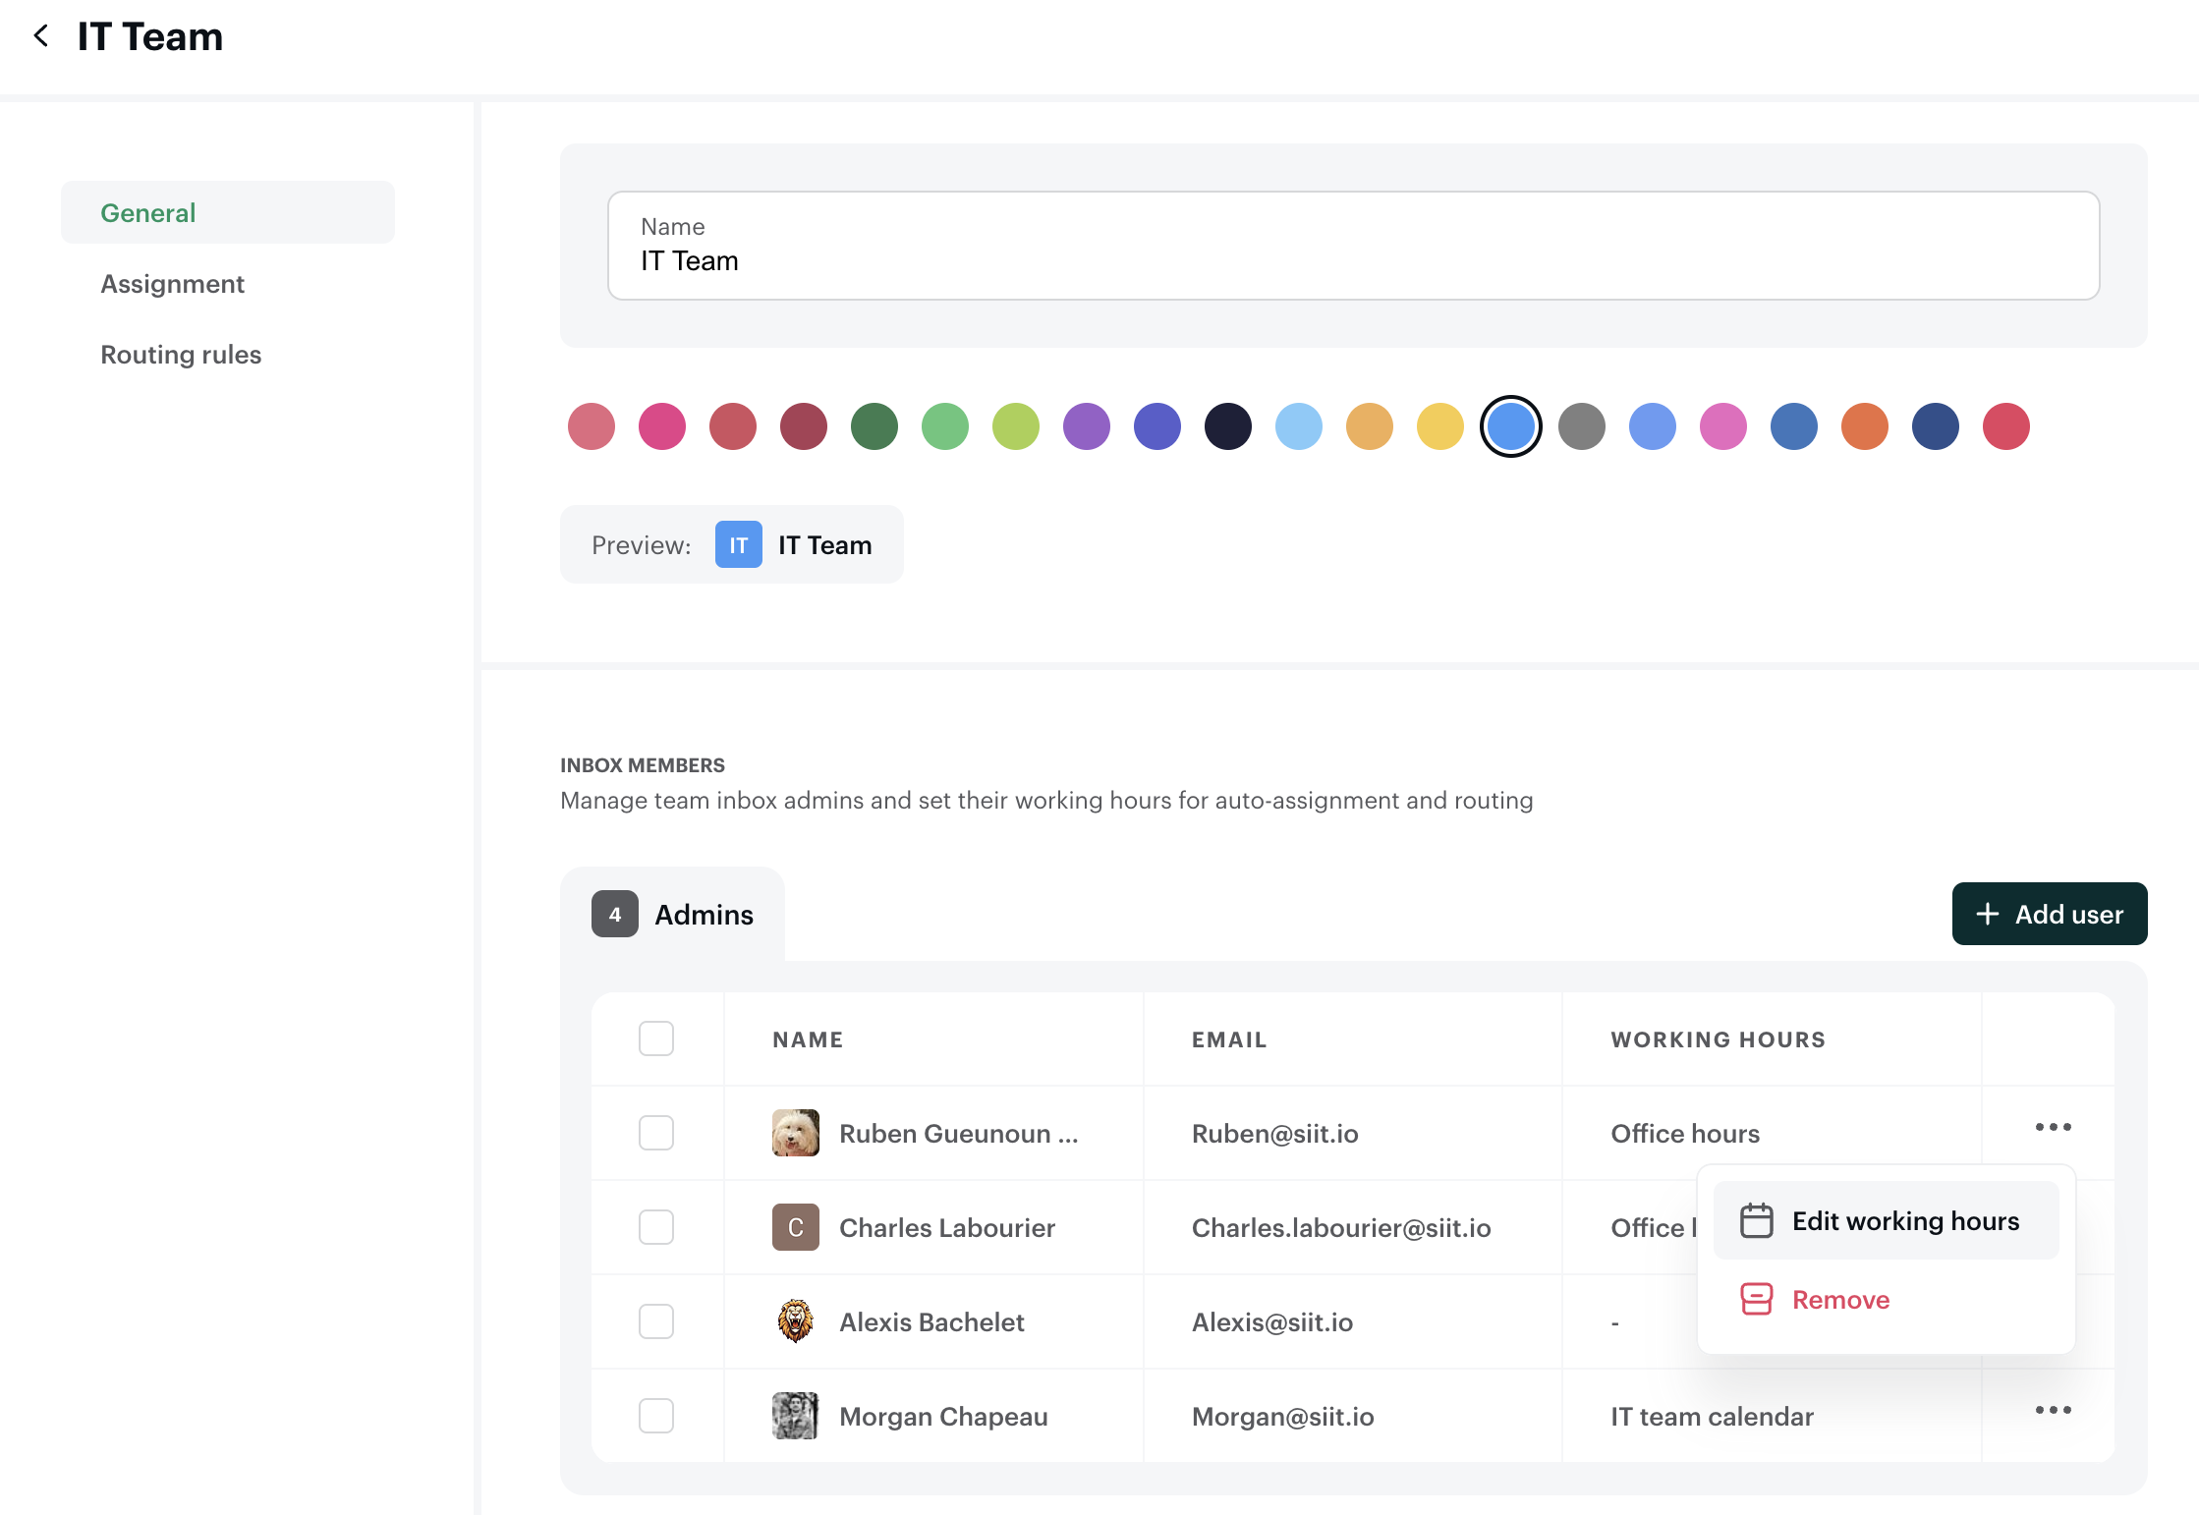Tick the checkbox for Alexis Bachelet
2199x1515 pixels.
655,1321
